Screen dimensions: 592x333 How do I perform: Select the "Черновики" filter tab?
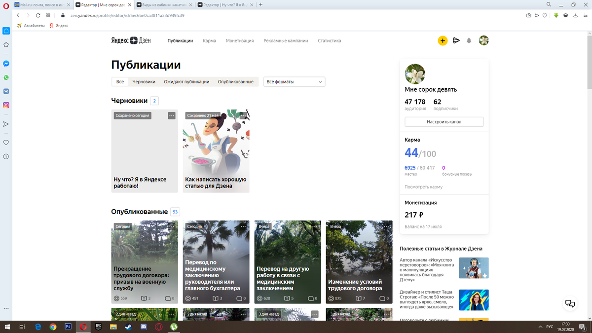click(x=144, y=82)
